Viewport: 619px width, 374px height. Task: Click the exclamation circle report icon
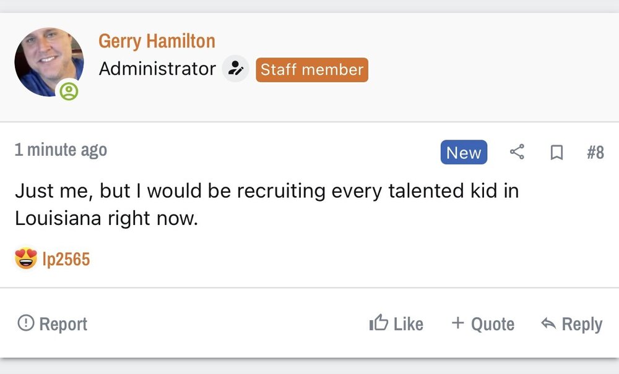(x=26, y=323)
